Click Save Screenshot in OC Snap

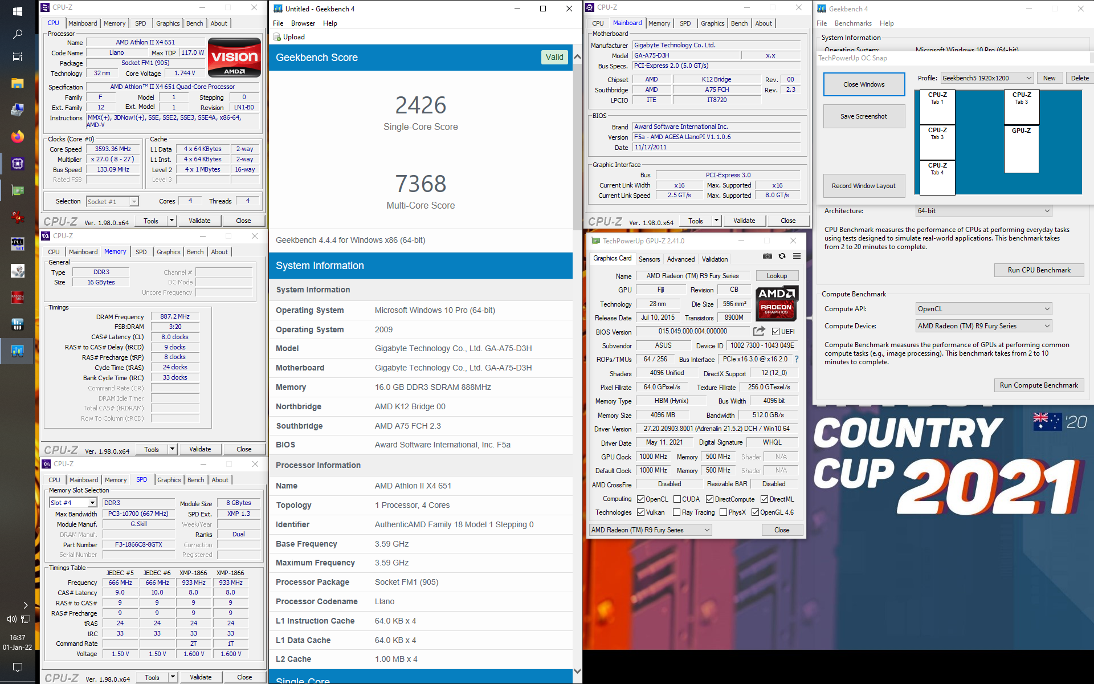coord(864,116)
